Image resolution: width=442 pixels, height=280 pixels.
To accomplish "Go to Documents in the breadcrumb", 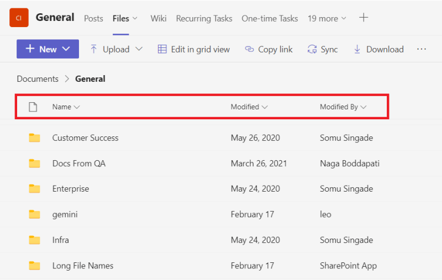I will click(x=38, y=79).
